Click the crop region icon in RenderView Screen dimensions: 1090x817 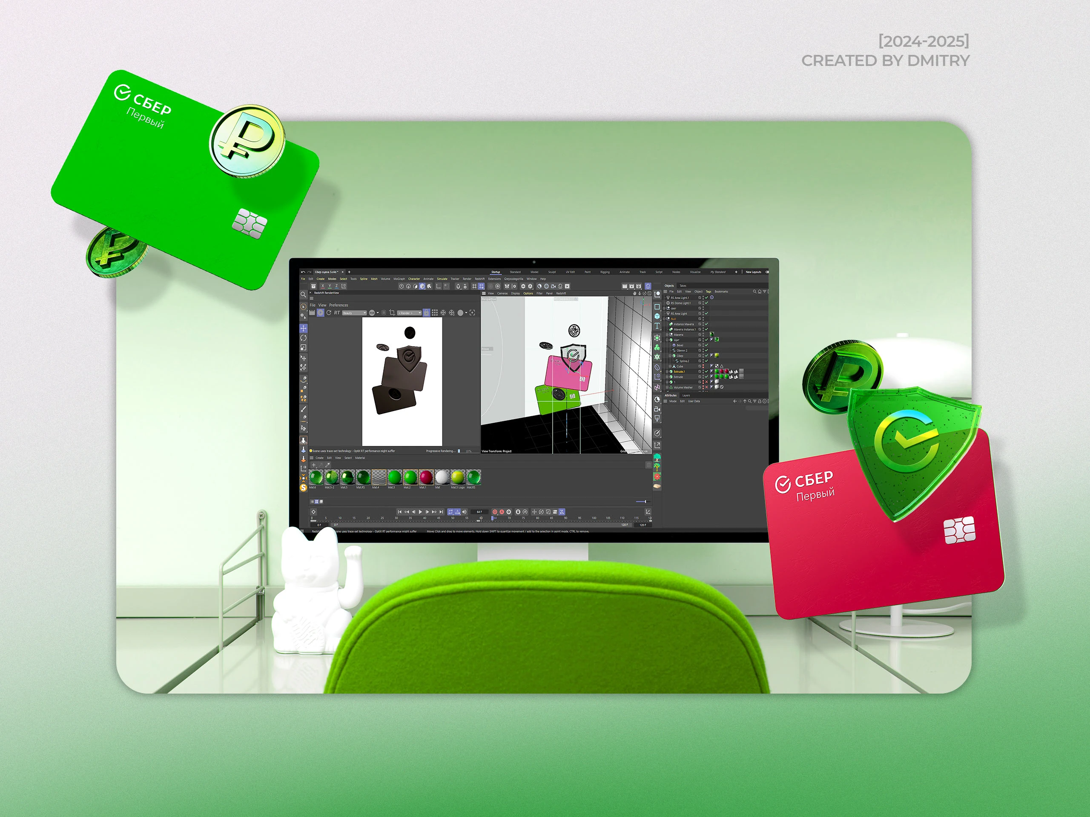point(392,313)
